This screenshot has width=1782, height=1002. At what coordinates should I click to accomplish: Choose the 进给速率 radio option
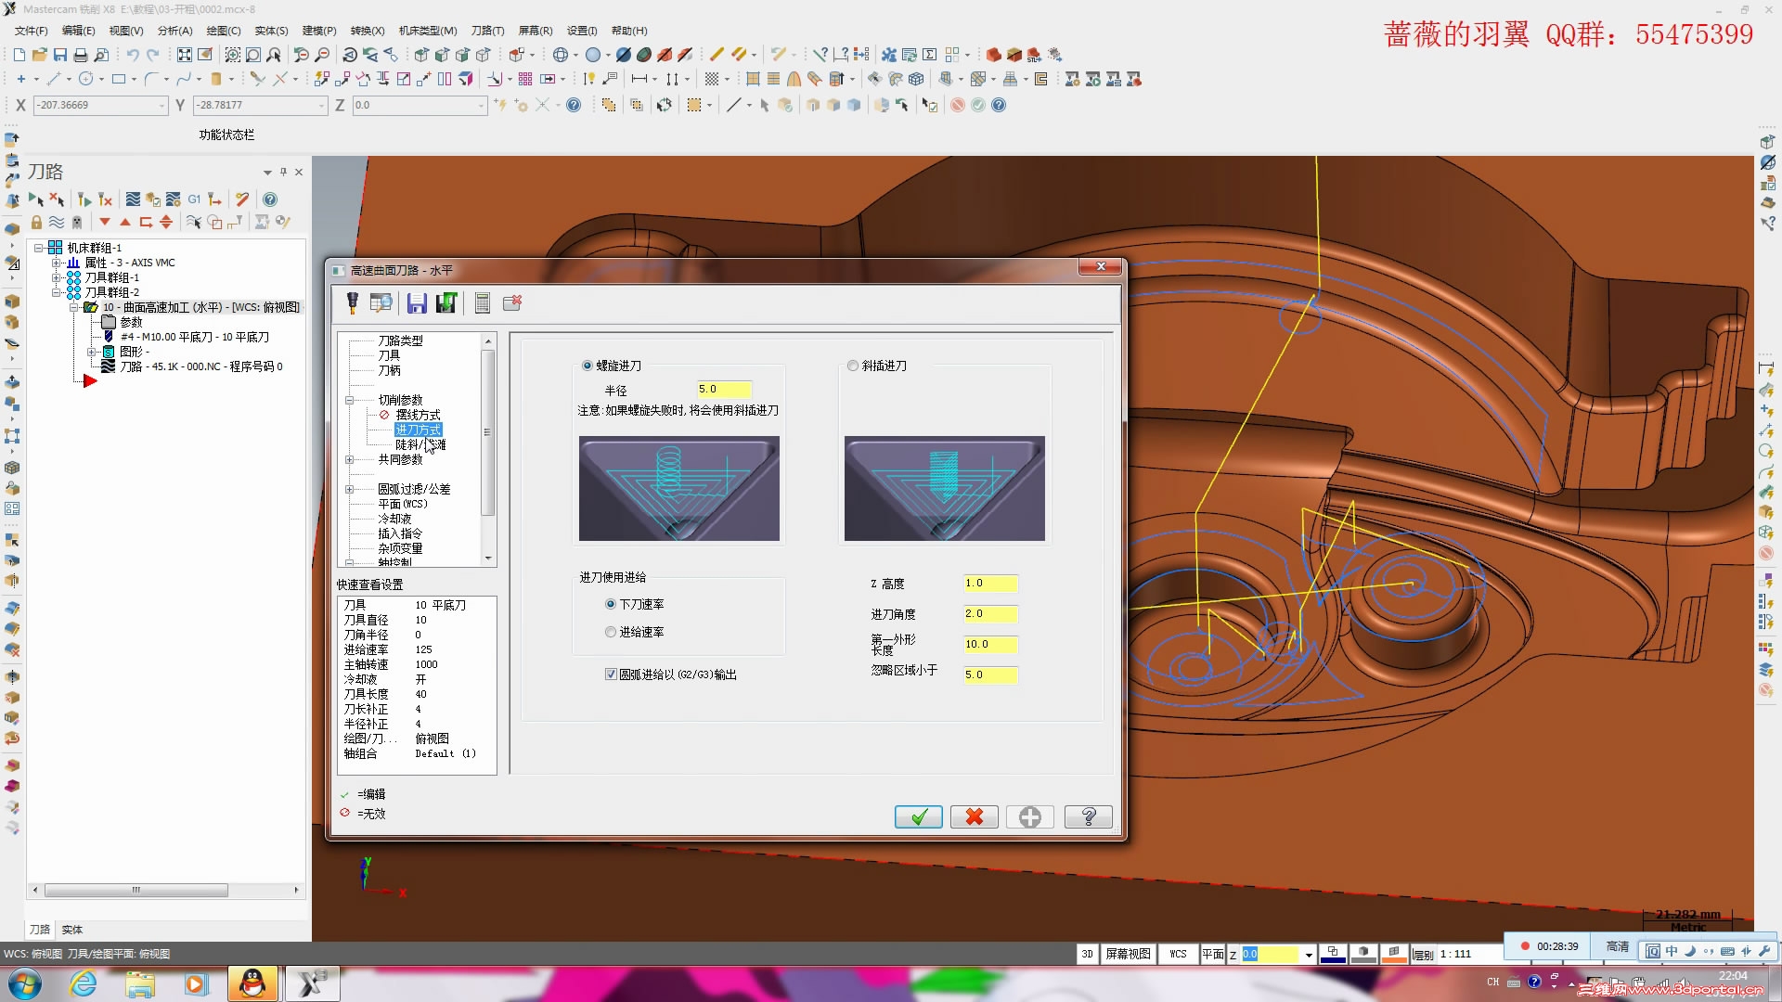point(610,632)
